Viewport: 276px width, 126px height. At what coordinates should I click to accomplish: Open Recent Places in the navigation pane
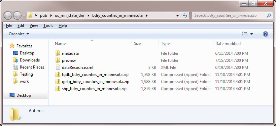(32, 67)
